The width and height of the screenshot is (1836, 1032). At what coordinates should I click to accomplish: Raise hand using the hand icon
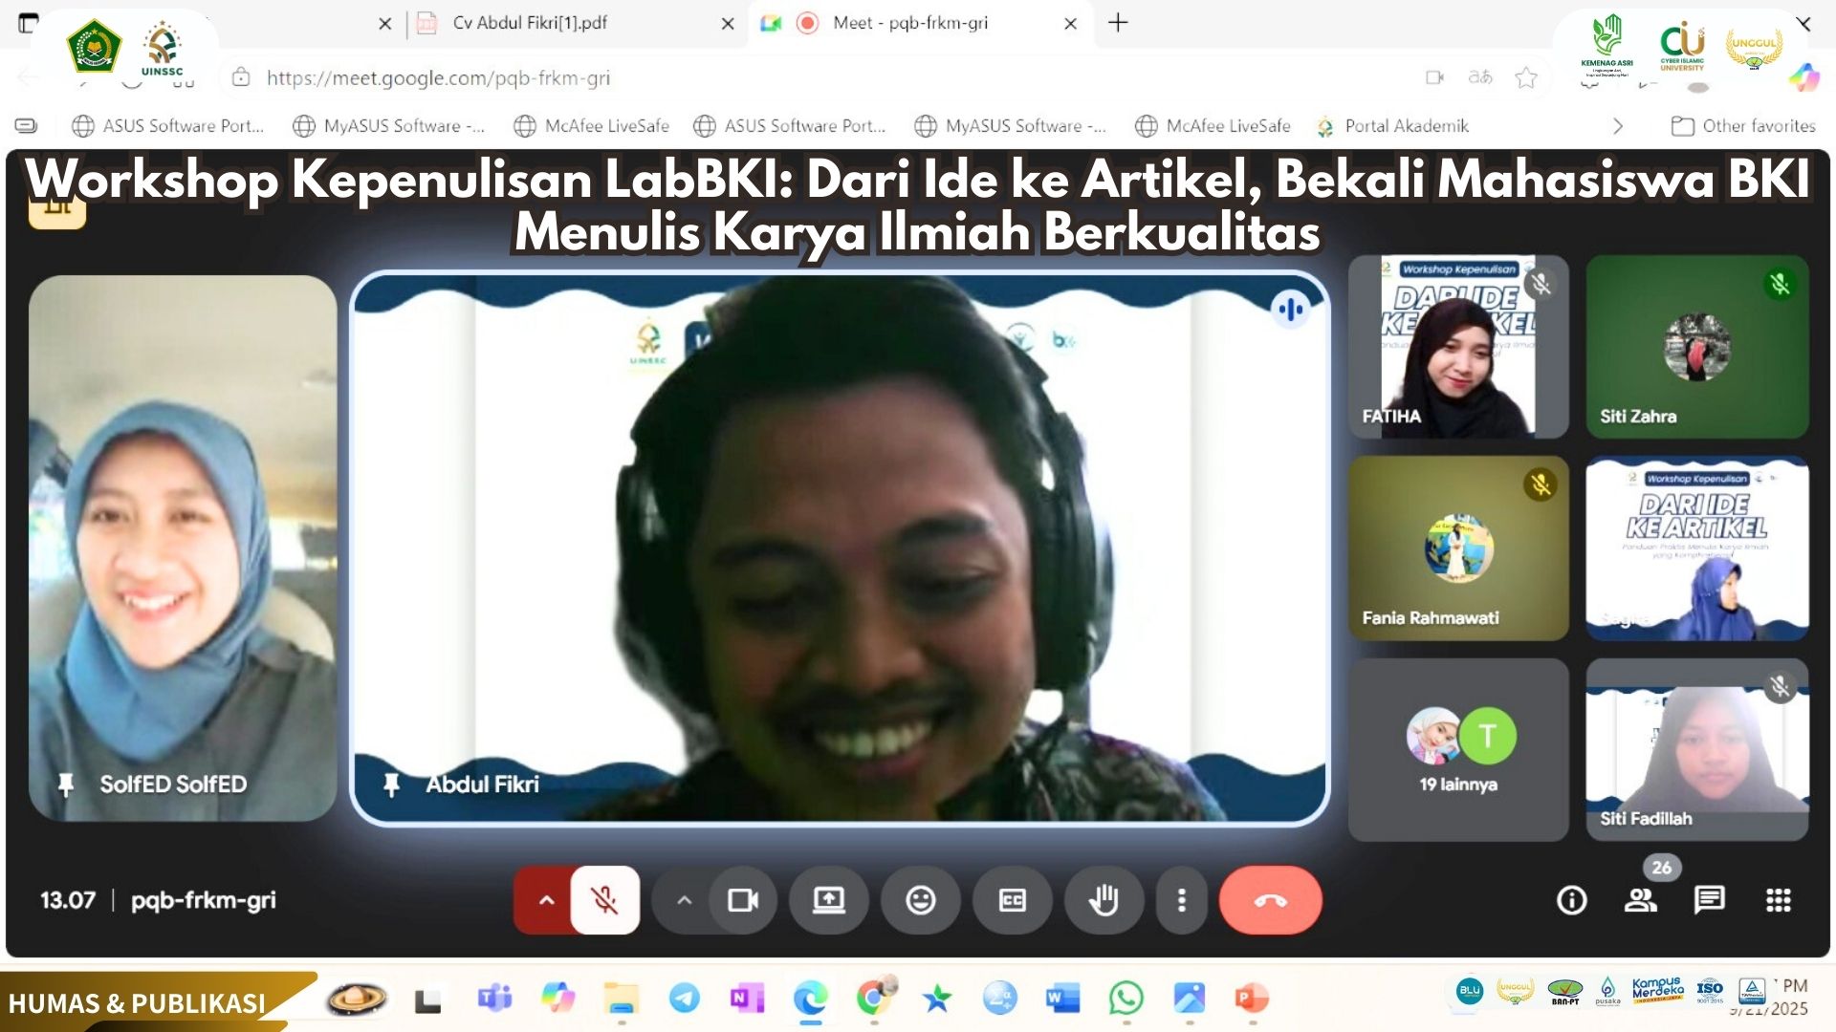(x=1104, y=900)
